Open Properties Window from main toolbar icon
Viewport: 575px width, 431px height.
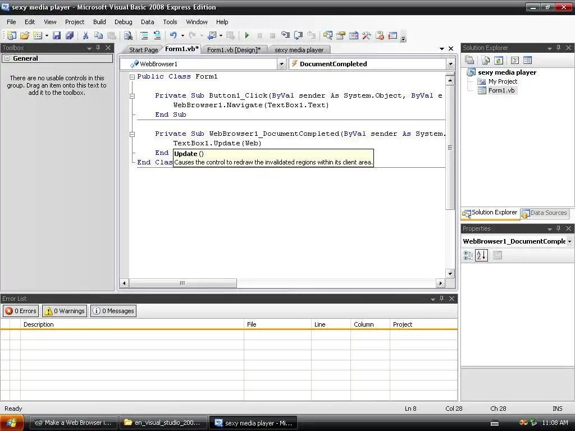tap(341, 35)
